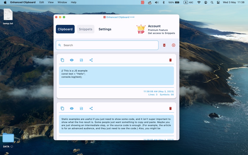The image size is (248, 155).
Task: Open the Enhanced Clipboard app menu
Action: point(23,2)
